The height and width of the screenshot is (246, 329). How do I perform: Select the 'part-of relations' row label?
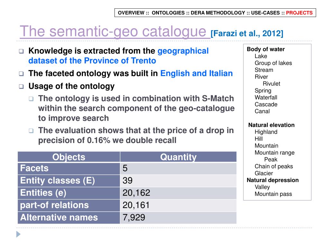(x=54, y=205)
